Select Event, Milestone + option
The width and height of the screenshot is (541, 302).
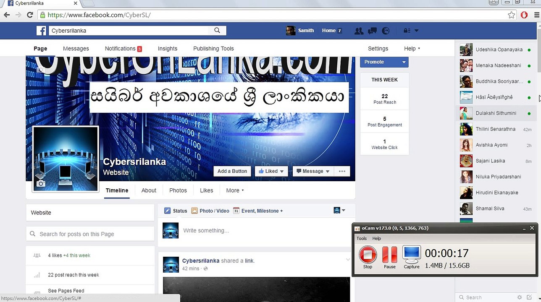(258, 211)
